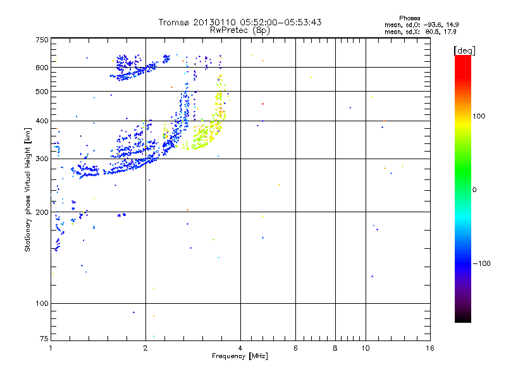
Task: Click the 'mean, sd,O: -93.6, 14.9' text
Action: click(x=421, y=25)
